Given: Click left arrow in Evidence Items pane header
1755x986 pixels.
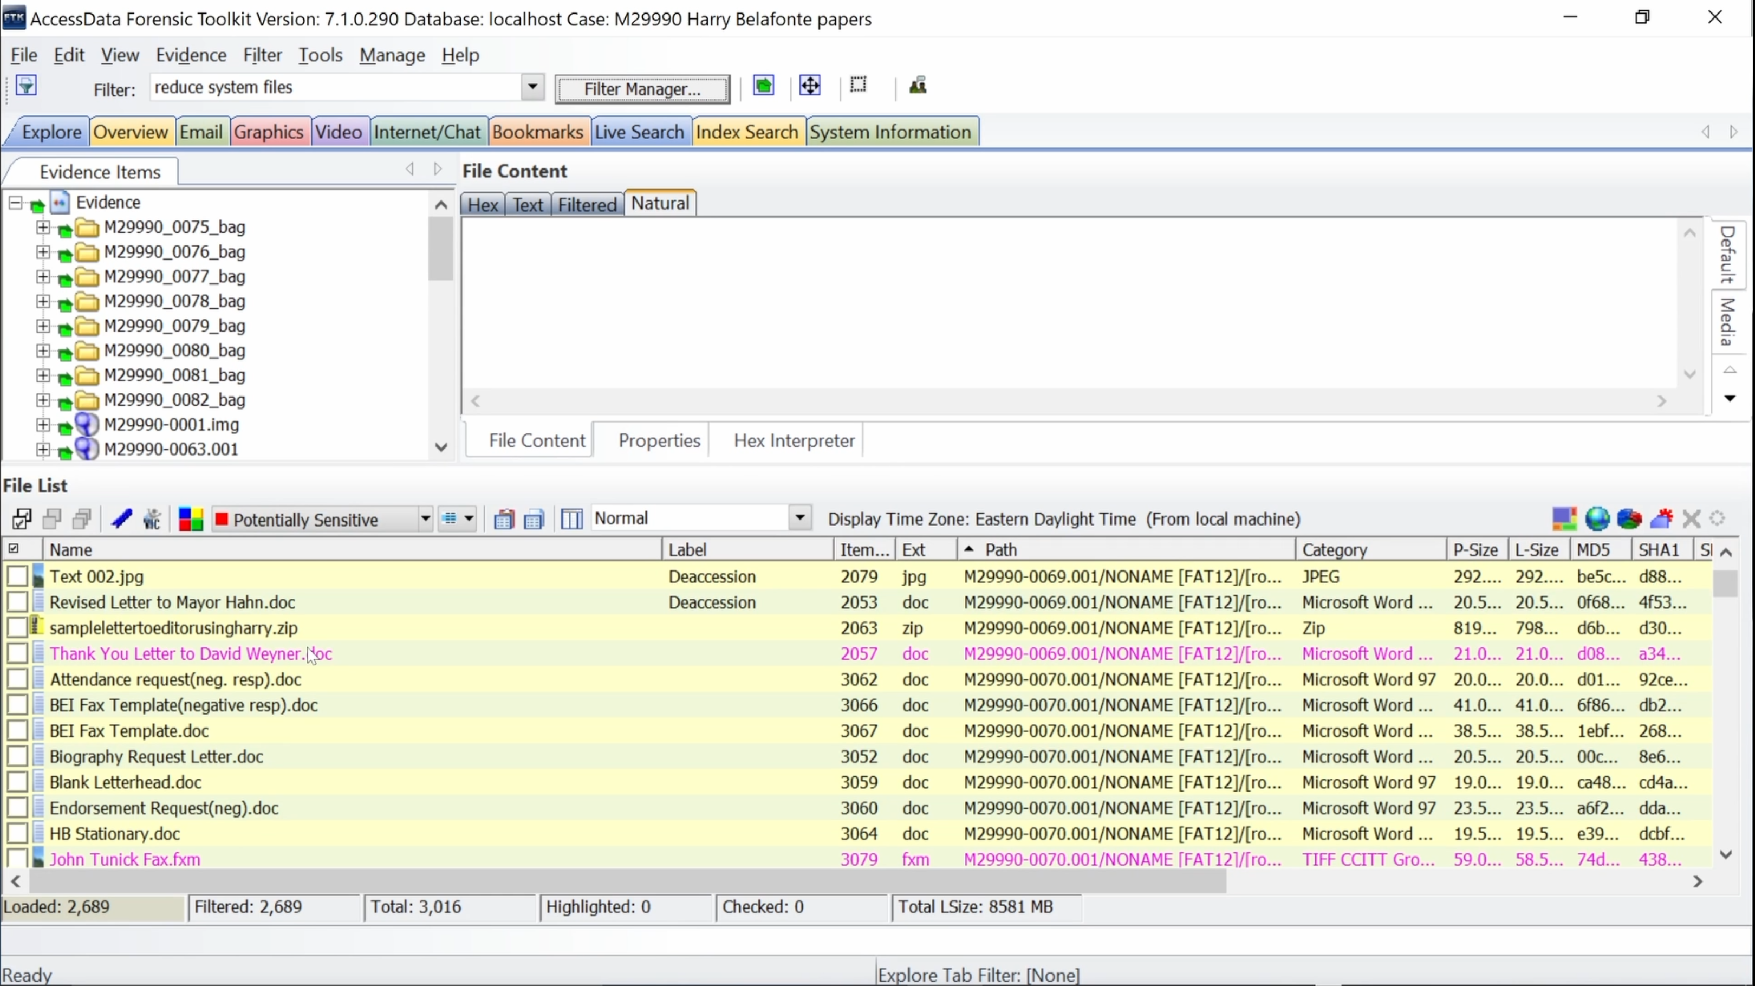Looking at the screenshot, I should (x=410, y=169).
